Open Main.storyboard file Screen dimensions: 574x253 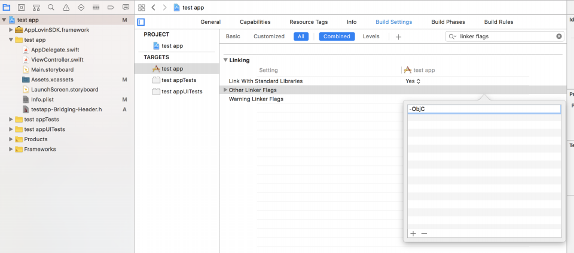[53, 69]
